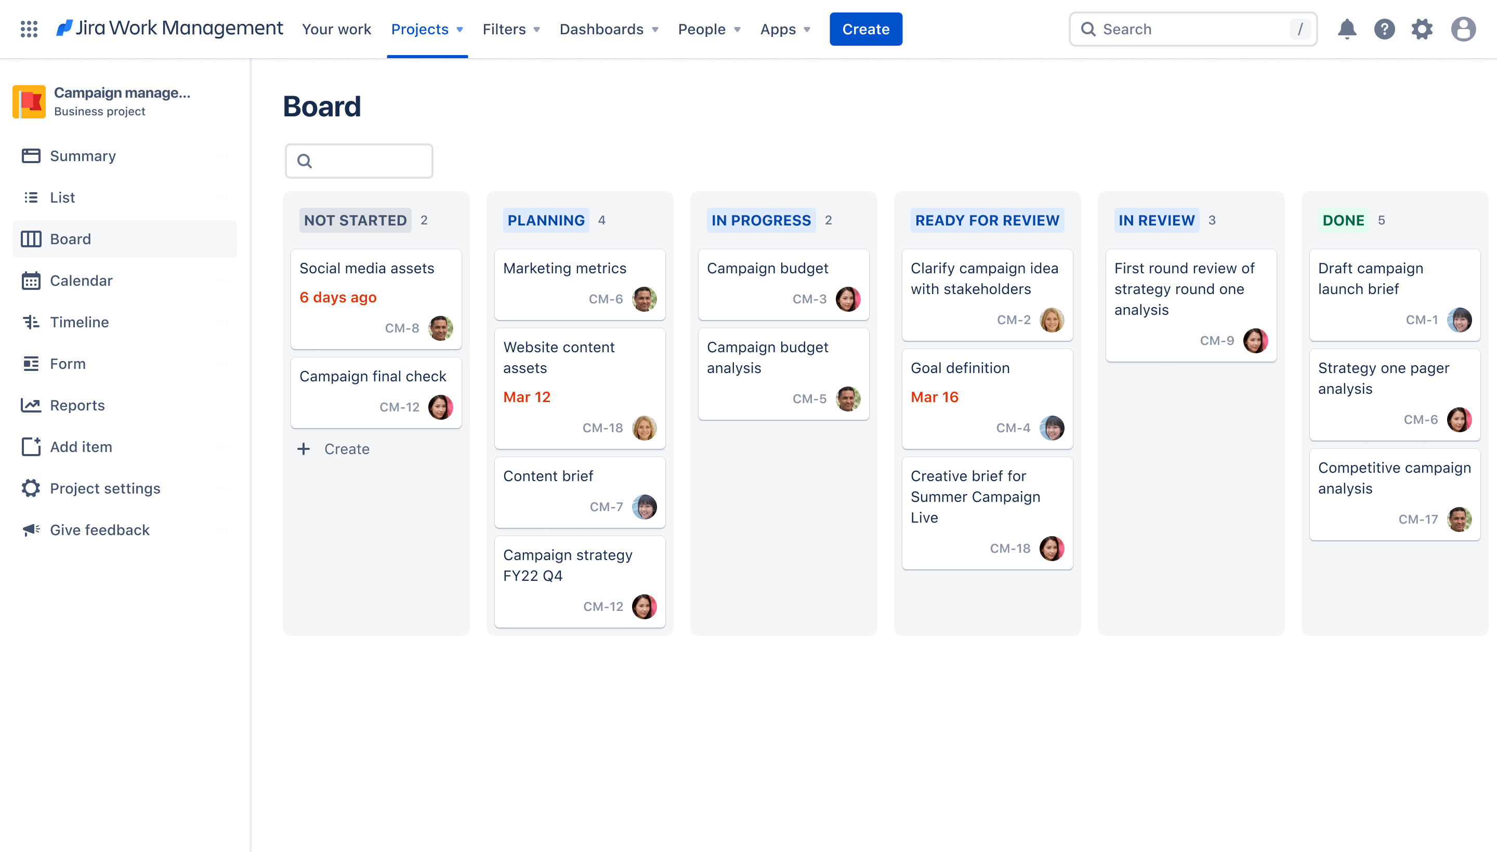The width and height of the screenshot is (1497, 852).
Task: Click the Board icon in sidebar
Action: pos(30,238)
